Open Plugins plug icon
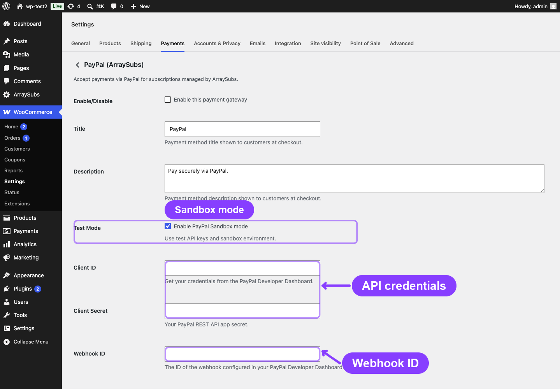This screenshot has height=389, width=560. coord(7,289)
